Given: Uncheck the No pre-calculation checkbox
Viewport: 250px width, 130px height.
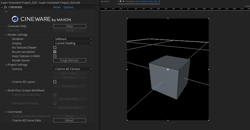Looking at the screenshot, I should [55, 52].
